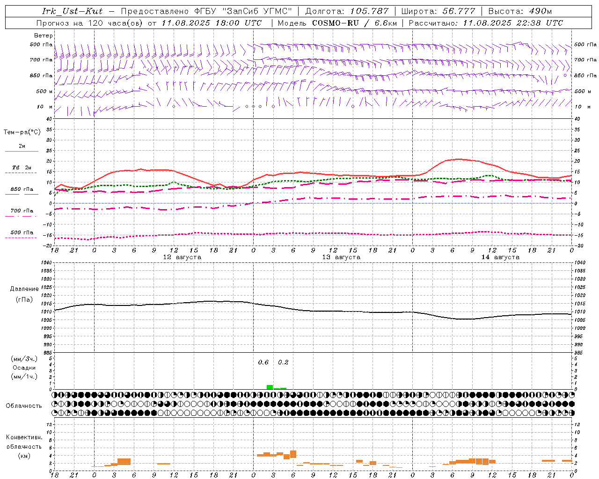
Task: Click the black pressure curve
Action: (x=314, y=310)
